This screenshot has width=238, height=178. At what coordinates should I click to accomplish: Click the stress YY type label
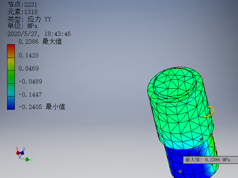29,19
